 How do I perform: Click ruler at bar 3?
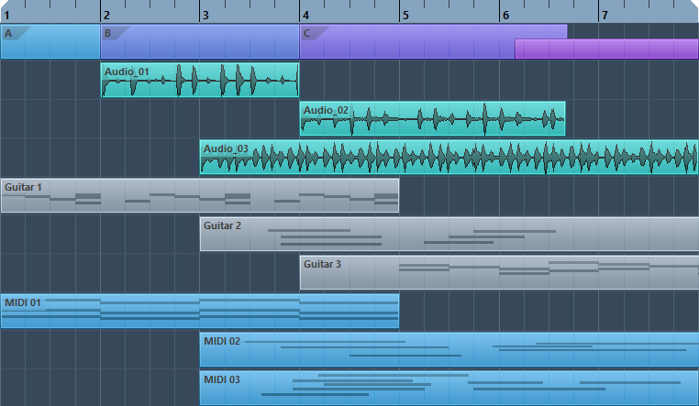[205, 16]
